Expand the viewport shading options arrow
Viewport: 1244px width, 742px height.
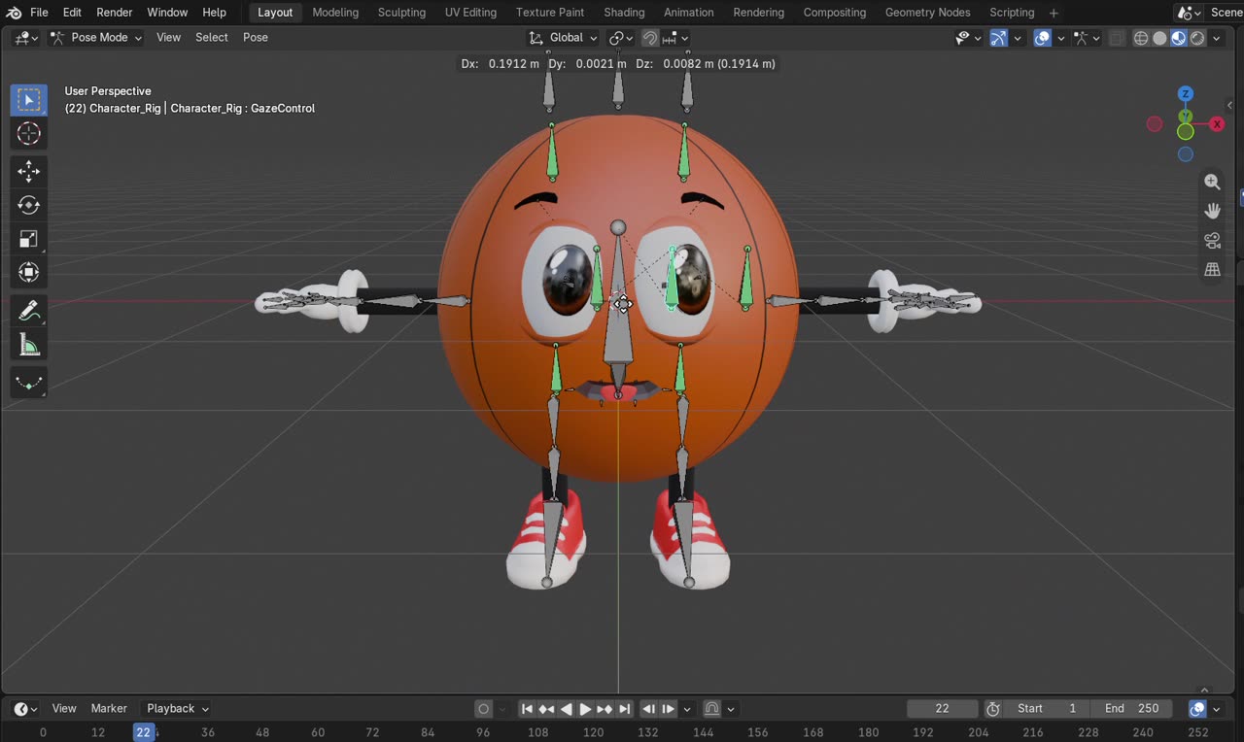pyautogui.click(x=1217, y=38)
